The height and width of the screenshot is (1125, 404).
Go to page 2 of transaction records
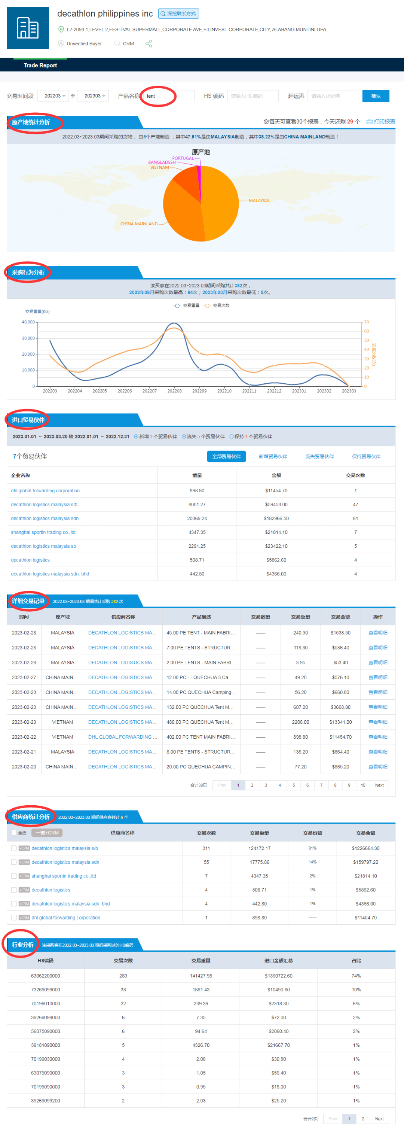click(x=252, y=785)
